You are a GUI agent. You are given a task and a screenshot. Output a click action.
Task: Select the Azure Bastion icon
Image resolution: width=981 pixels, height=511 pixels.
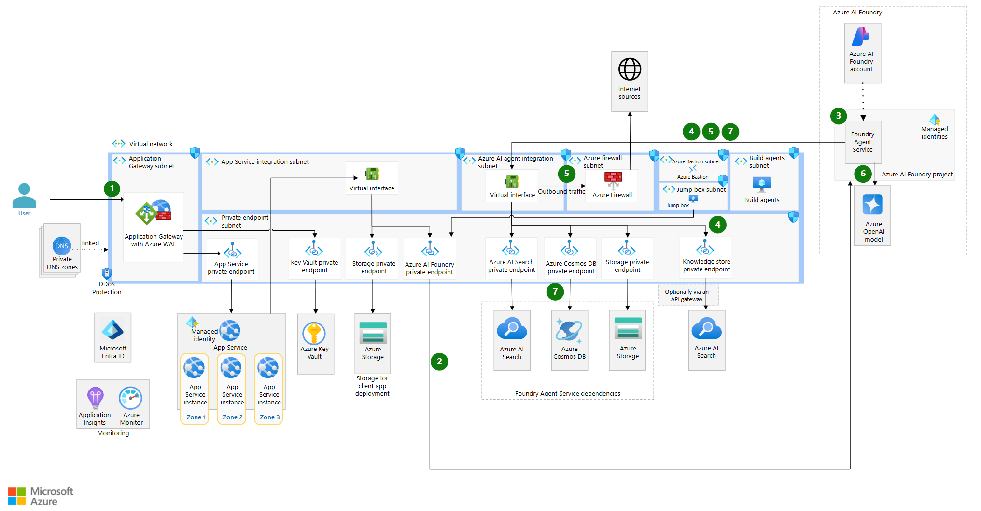point(693,169)
